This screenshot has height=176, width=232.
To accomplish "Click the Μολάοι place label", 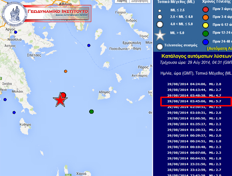I will pyautogui.click(x=18, y=91).
